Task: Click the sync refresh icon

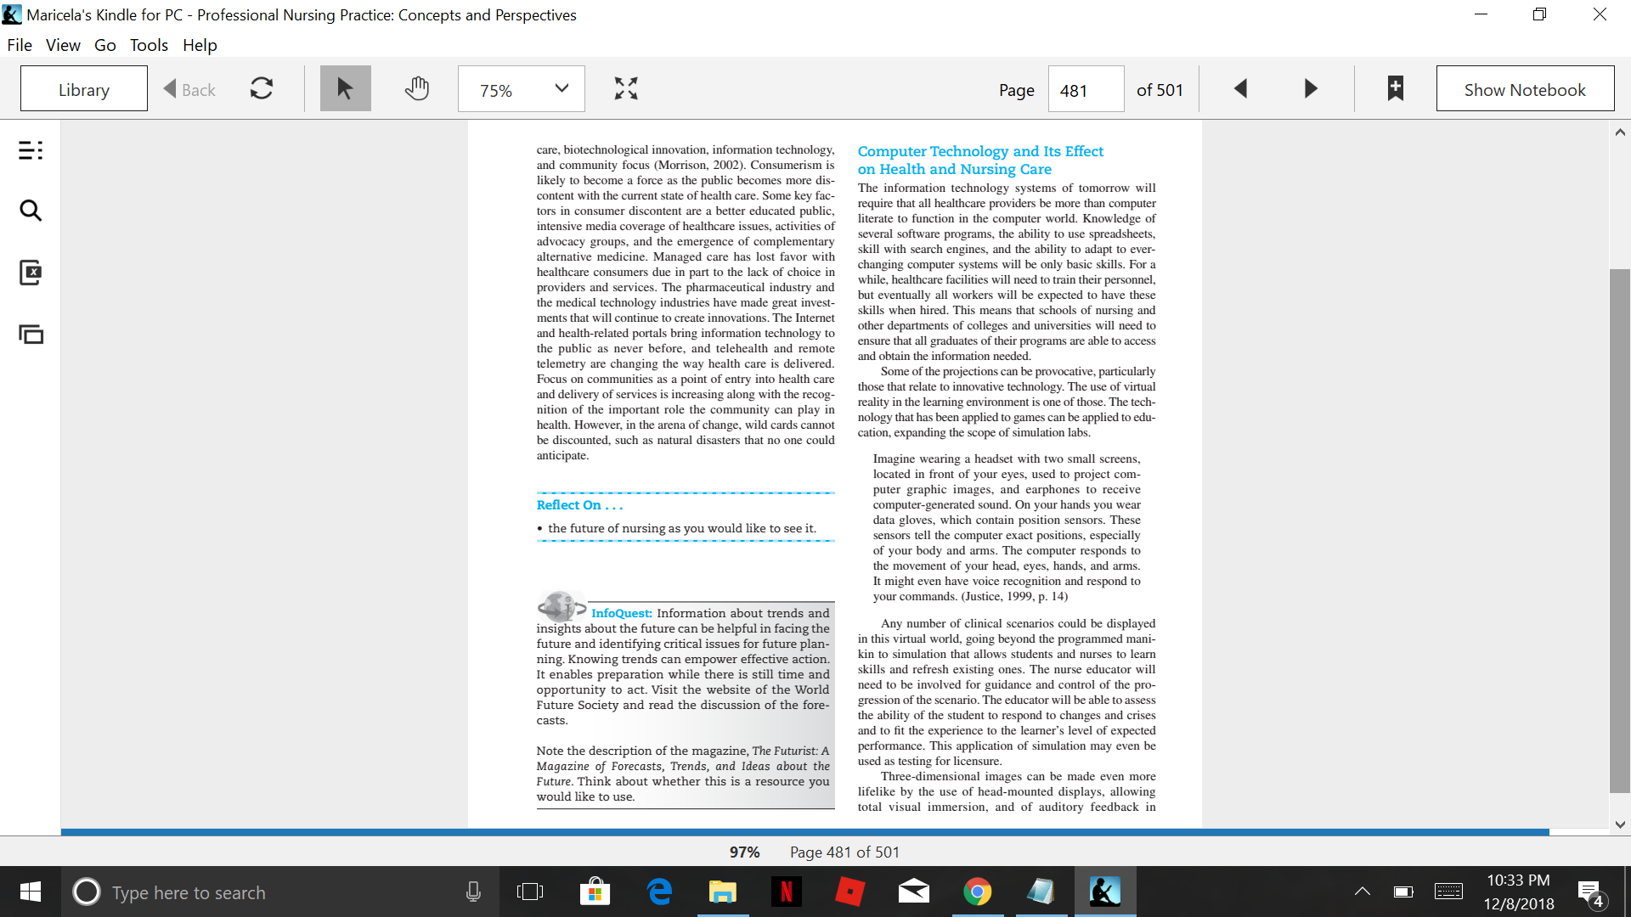Action: (262, 88)
